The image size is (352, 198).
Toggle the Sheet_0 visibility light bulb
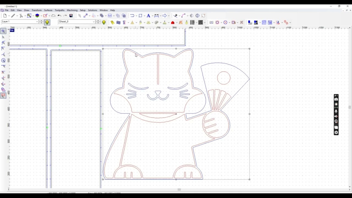point(104,22)
